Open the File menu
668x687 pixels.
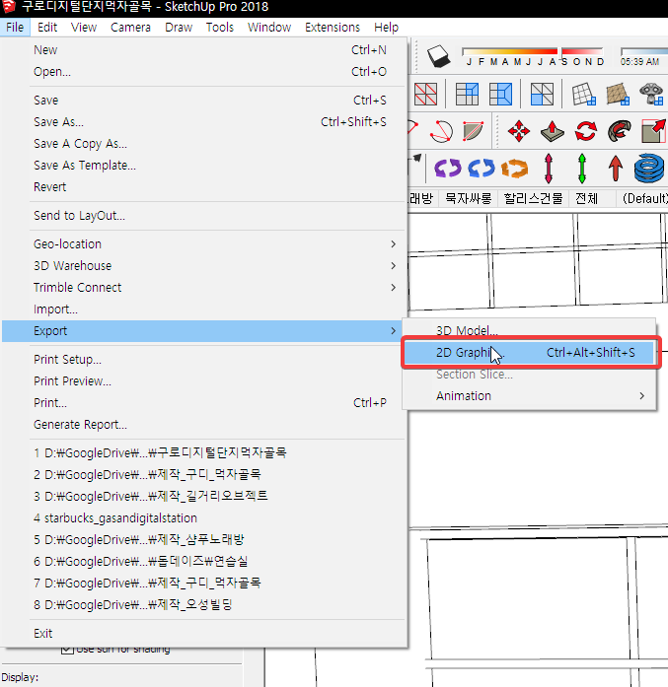pyautogui.click(x=15, y=28)
